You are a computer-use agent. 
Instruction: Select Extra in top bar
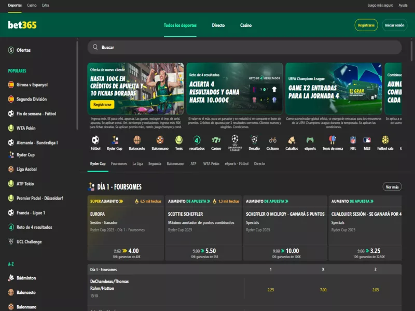pyautogui.click(x=45, y=5)
